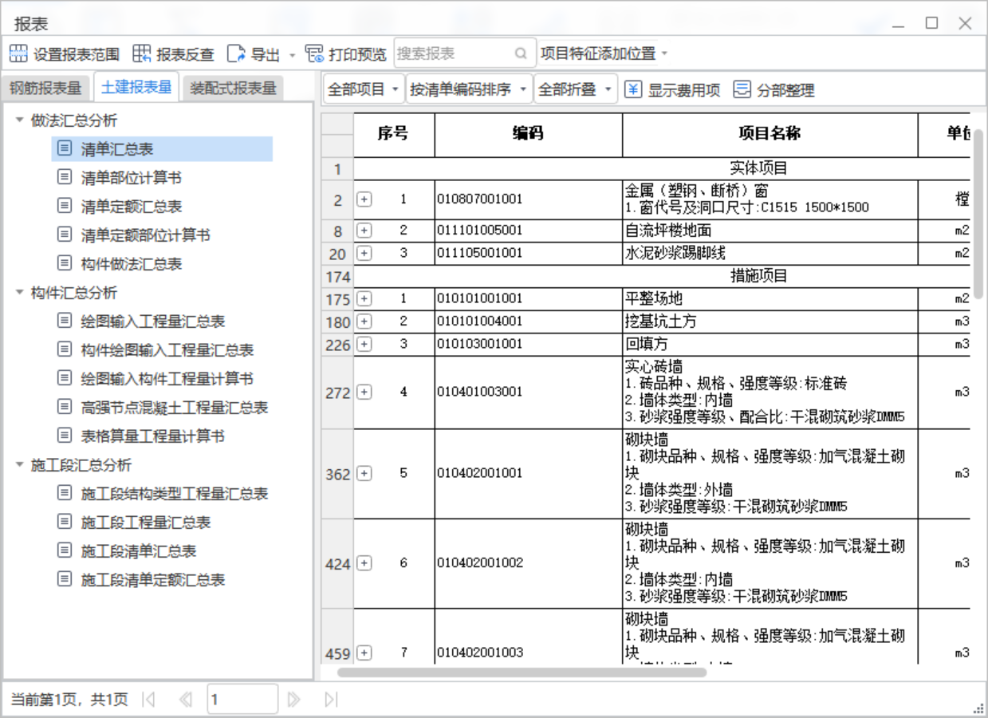Click the 项目名称 column header
Screen dimensions: 988x718
[x=770, y=133]
